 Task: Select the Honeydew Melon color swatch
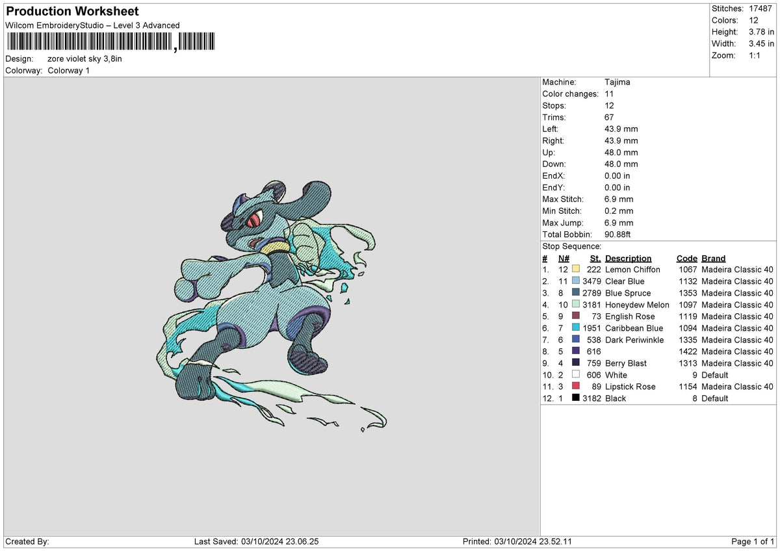point(576,304)
